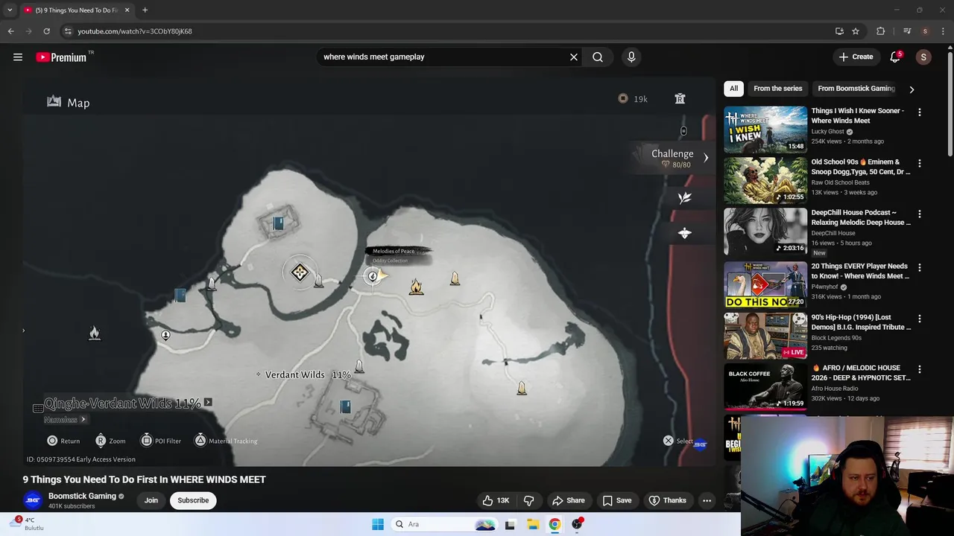Select the From Boomstick Gaming chip
This screenshot has width=954, height=536.
click(x=856, y=89)
